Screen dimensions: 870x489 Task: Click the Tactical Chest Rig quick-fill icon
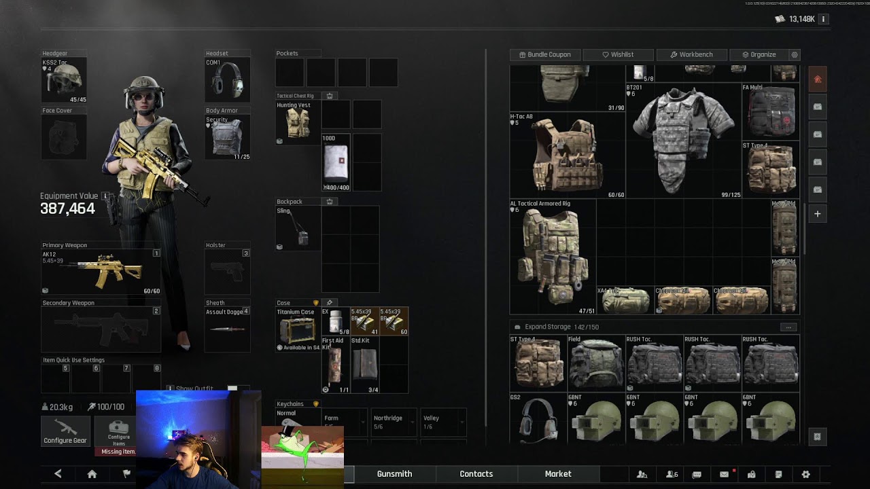pyautogui.click(x=330, y=96)
